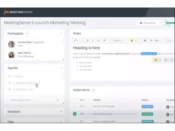
Task: Select all action items checkbox
Action: click(x=75, y=100)
